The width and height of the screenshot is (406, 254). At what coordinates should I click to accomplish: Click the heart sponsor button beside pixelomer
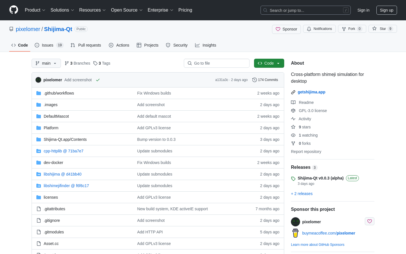click(370, 221)
